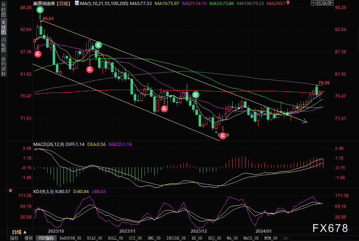The height and width of the screenshot is (241, 359).
Task: Click the K:80.57 value
Action: pyautogui.click(x=62, y=192)
